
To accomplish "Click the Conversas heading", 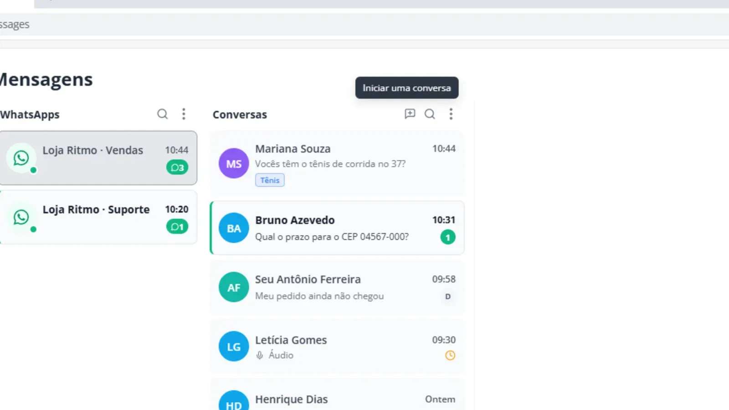I will [240, 115].
